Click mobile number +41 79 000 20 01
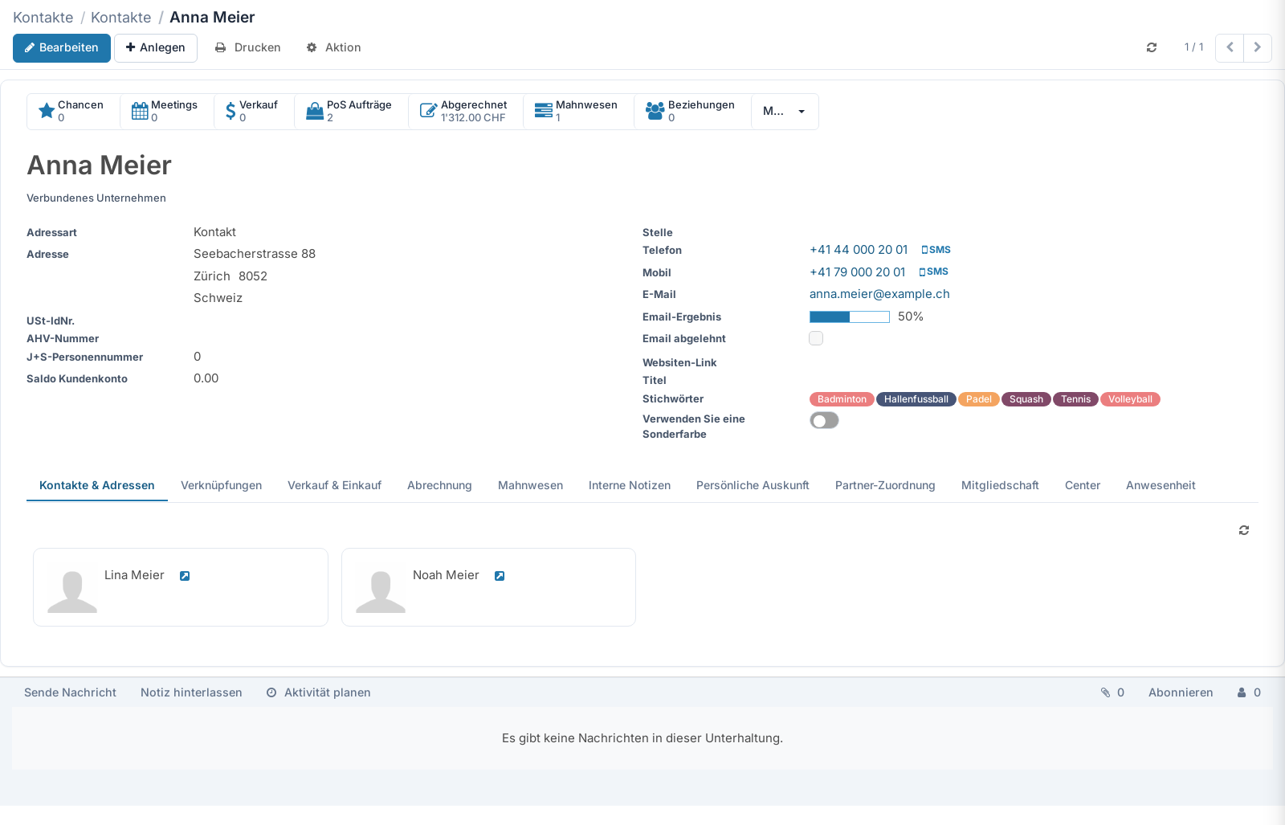The image size is (1285, 825). pos(857,272)
